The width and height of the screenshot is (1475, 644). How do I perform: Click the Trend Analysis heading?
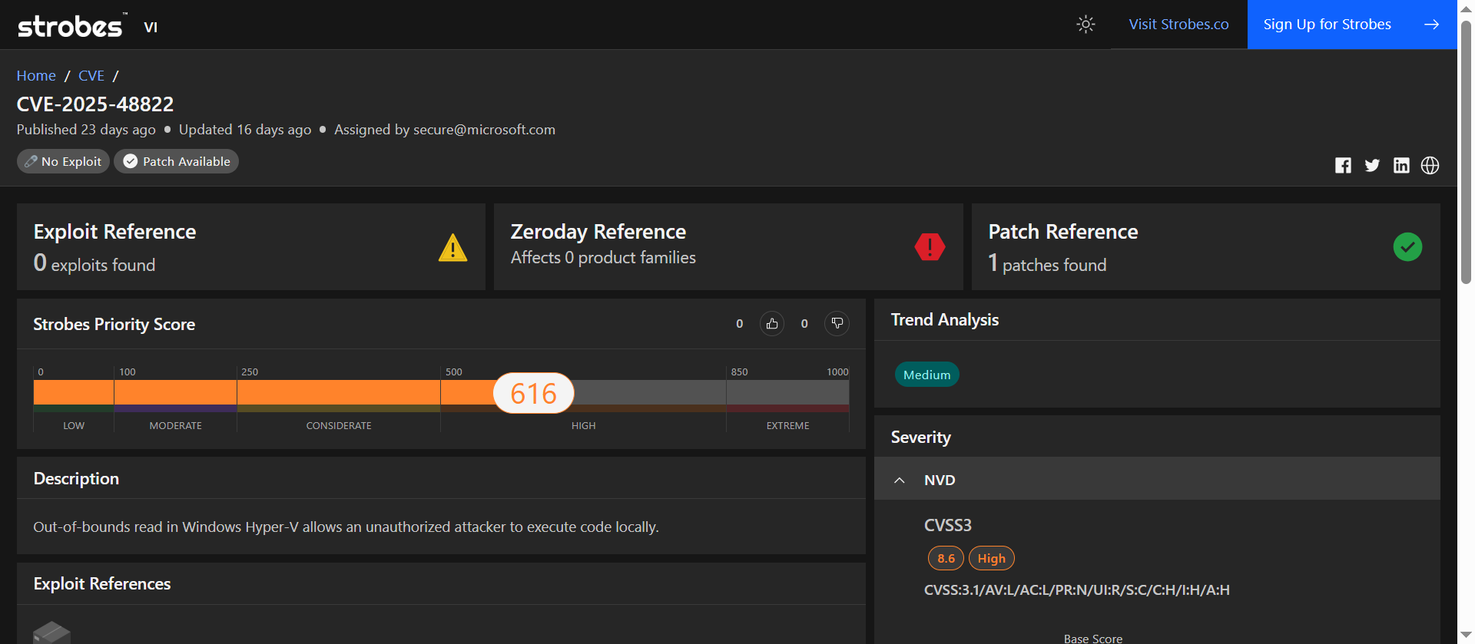pyautogui.click(x=944, y=319)
